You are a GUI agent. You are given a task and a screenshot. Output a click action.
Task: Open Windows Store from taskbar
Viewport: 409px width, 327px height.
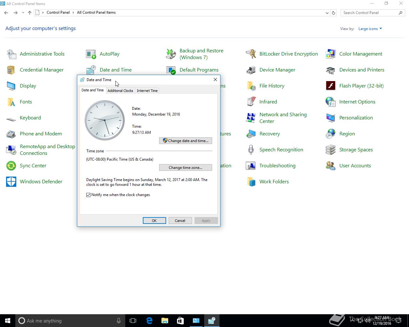tap(180, 321)
